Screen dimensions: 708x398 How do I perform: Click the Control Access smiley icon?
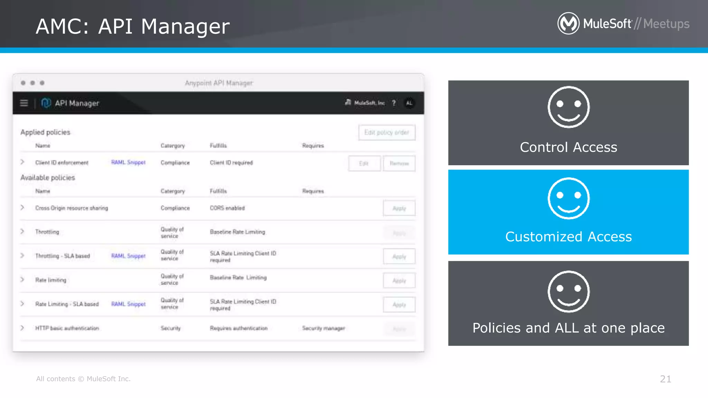(x=568, y=107)
